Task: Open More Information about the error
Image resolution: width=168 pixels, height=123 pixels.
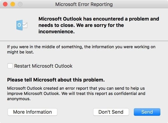Action: coord(32,112)
